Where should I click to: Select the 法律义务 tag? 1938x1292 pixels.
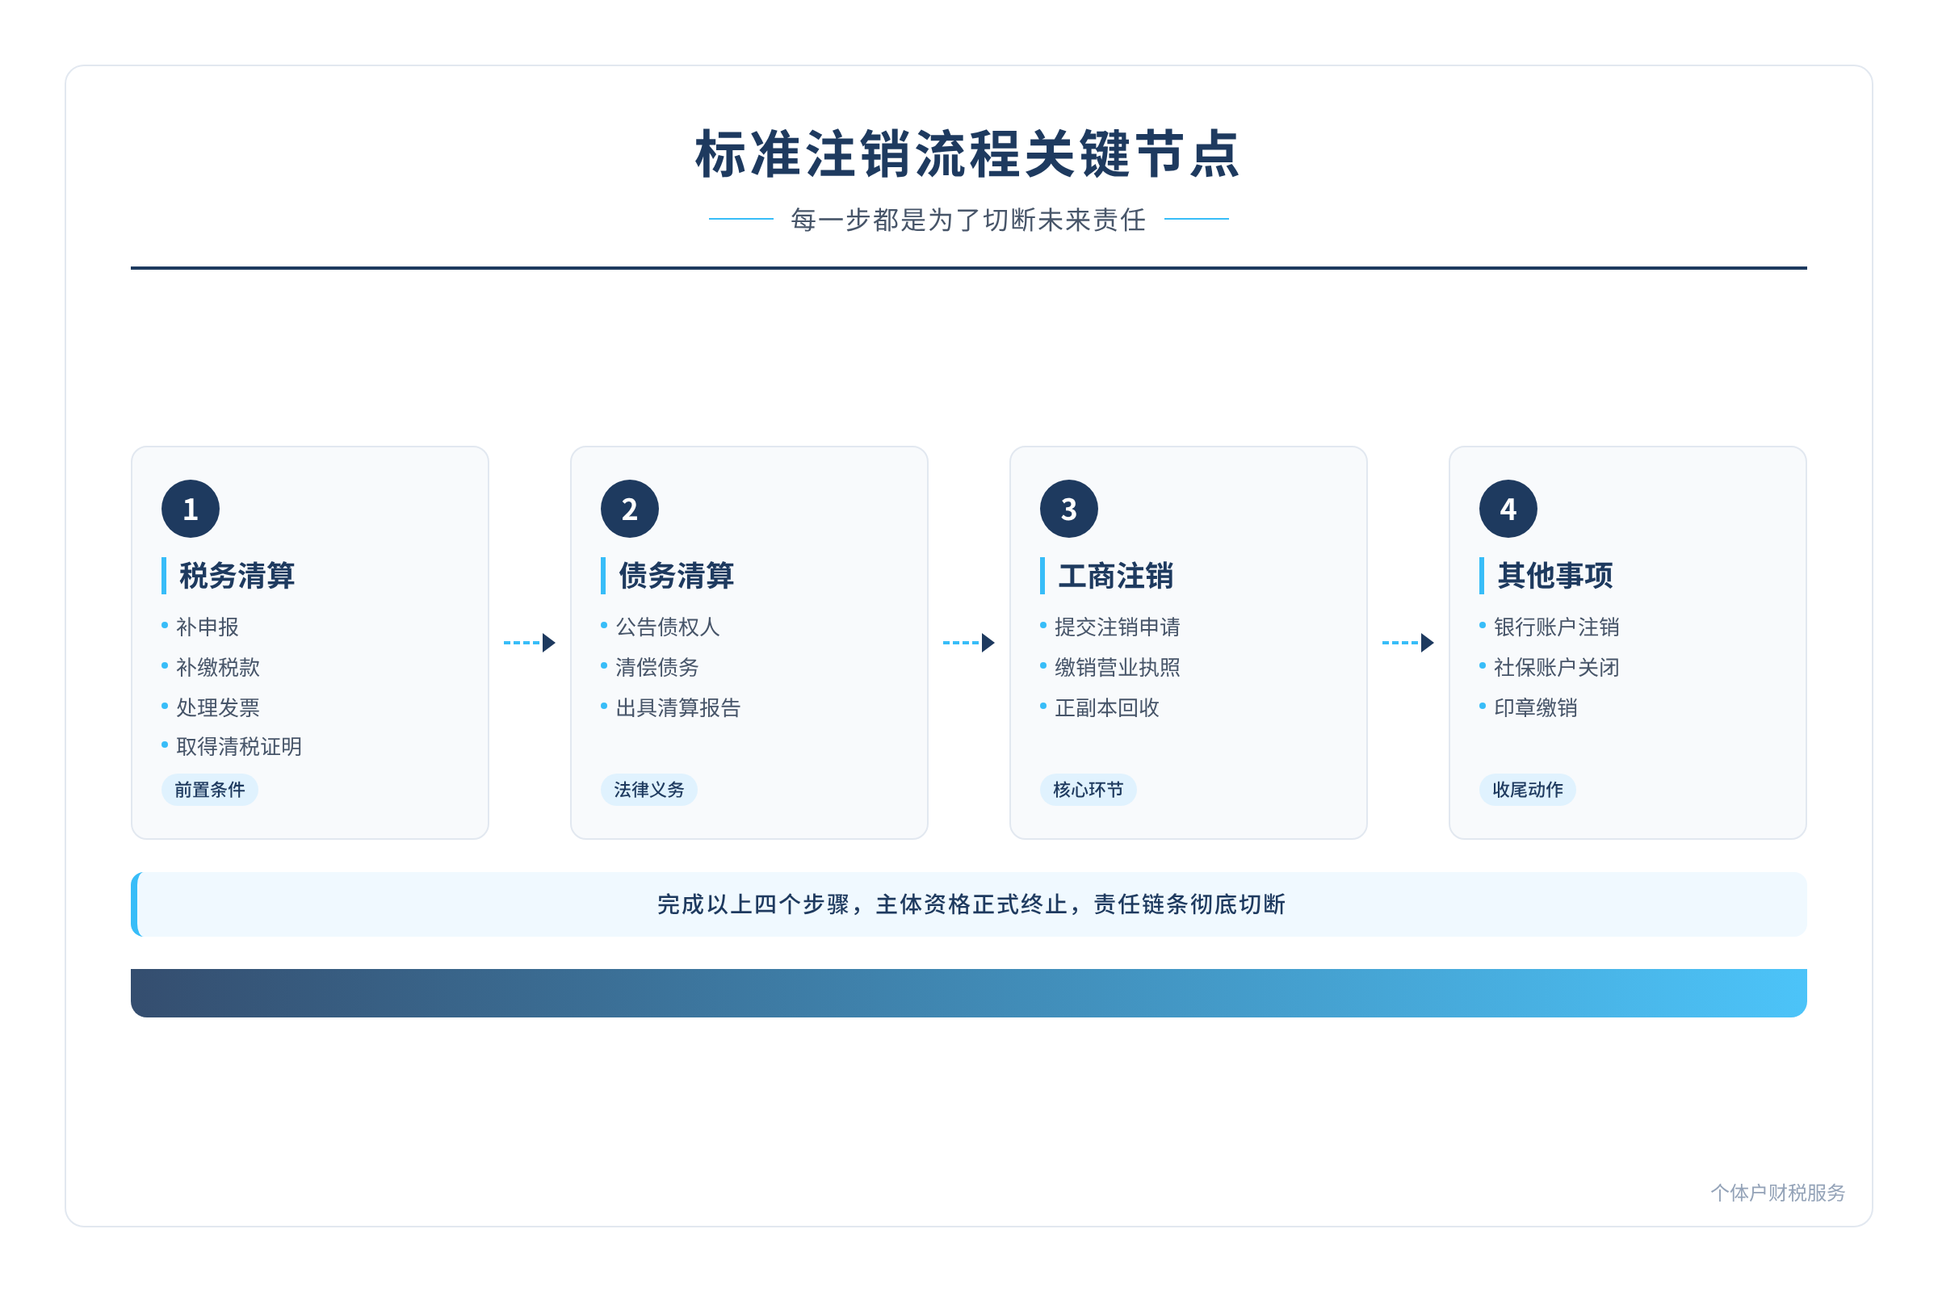(648, 790)
